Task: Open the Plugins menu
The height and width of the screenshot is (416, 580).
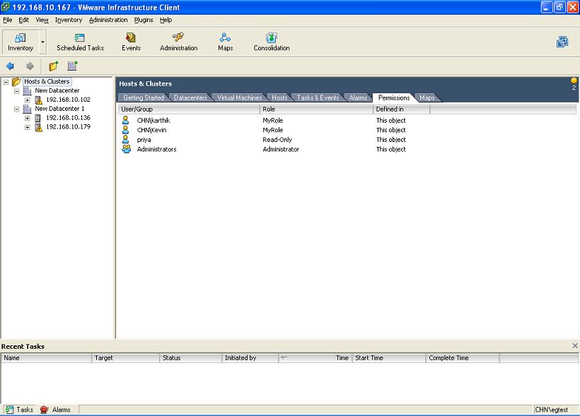Action: tap(143, 20)
